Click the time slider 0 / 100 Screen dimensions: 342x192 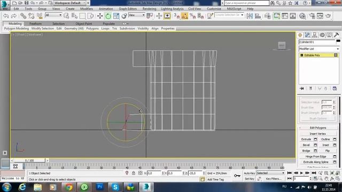point(29,161)
